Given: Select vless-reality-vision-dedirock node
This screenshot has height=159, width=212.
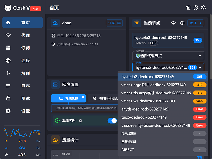Looking at the screenshot, I should [x=163, y=125].
